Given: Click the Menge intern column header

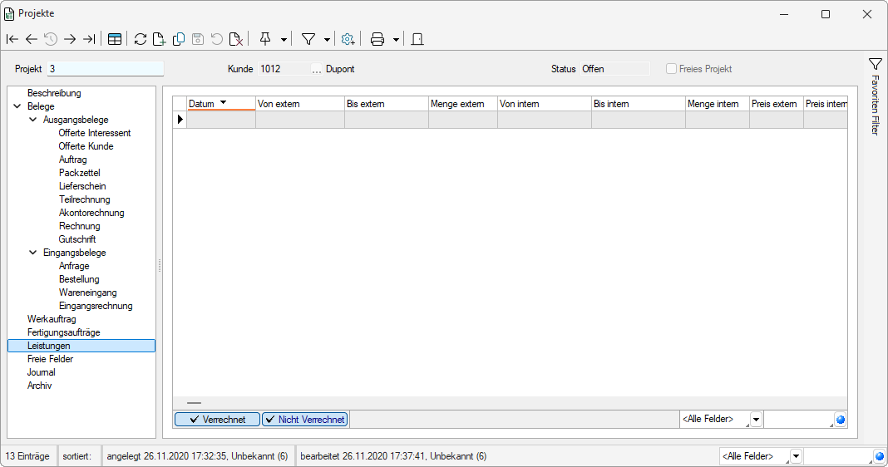Looking at the screenshot, I should (x=717, y=104).
